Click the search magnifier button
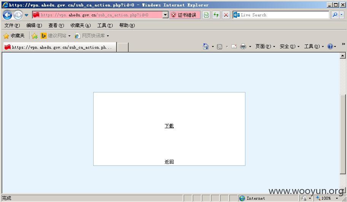347x202 pixels. coord(335,15)
